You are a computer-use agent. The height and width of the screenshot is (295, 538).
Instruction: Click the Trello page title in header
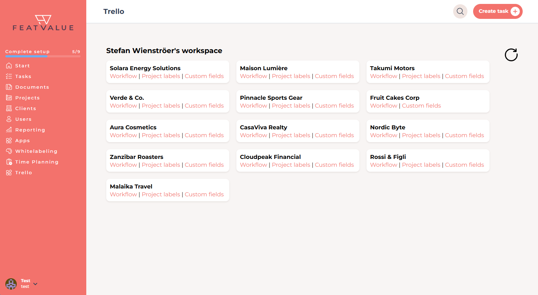click(114, 11)
